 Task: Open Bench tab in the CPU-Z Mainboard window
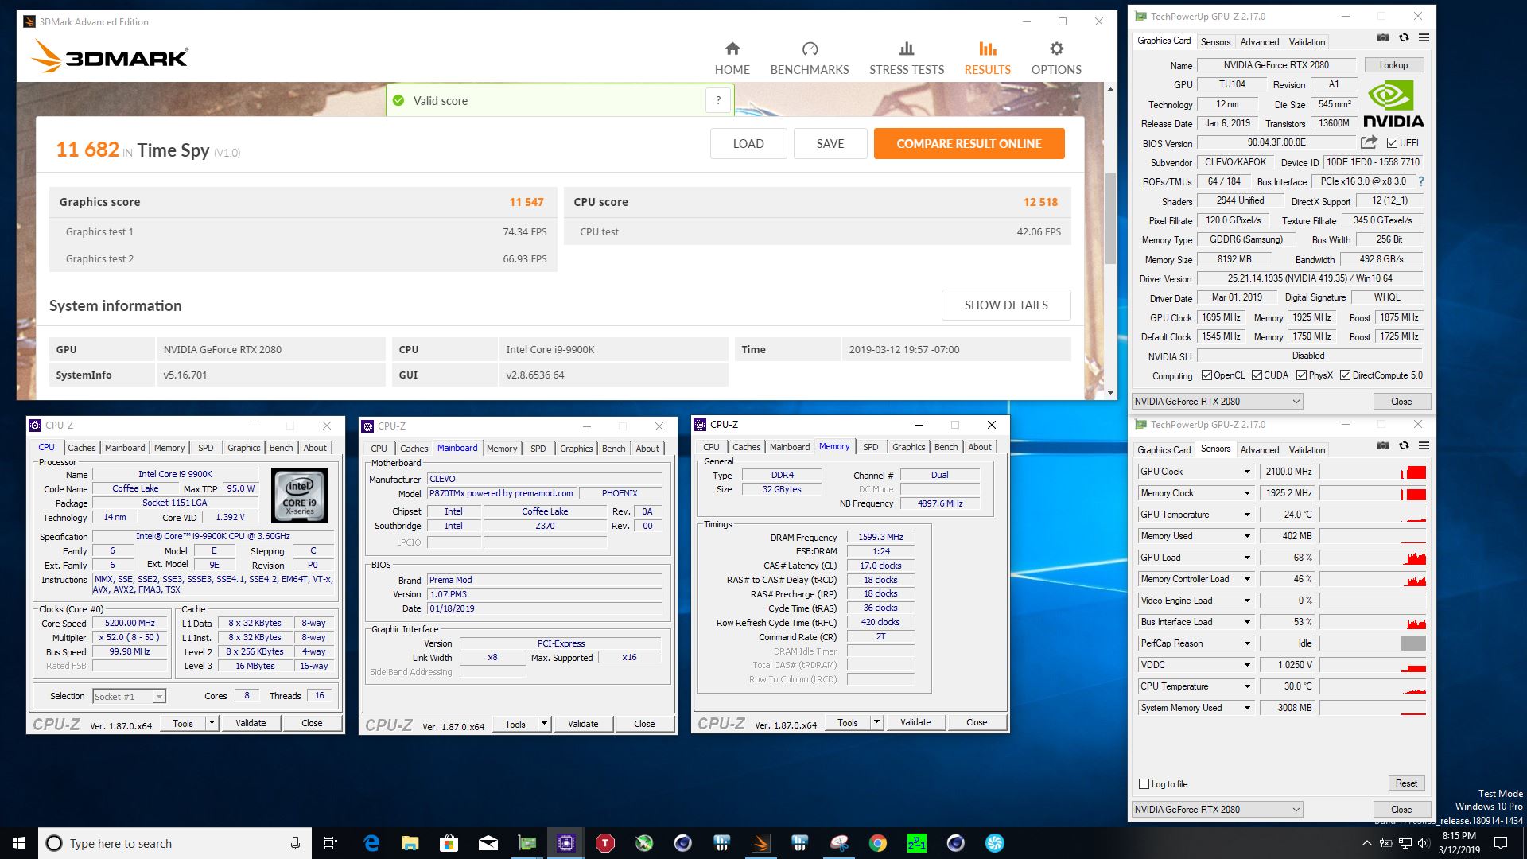pos(613,449)
